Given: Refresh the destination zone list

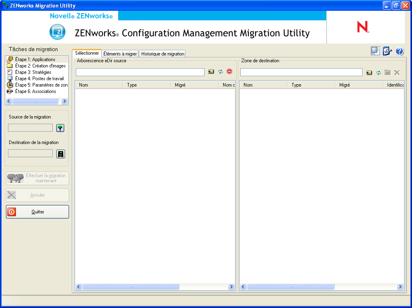Looking at the screenshot, I should 378,73.
